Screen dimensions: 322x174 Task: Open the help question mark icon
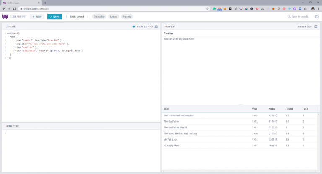[317, 17]
